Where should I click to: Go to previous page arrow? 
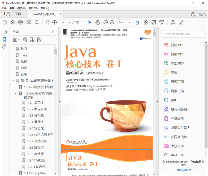[x=48, y=22]
